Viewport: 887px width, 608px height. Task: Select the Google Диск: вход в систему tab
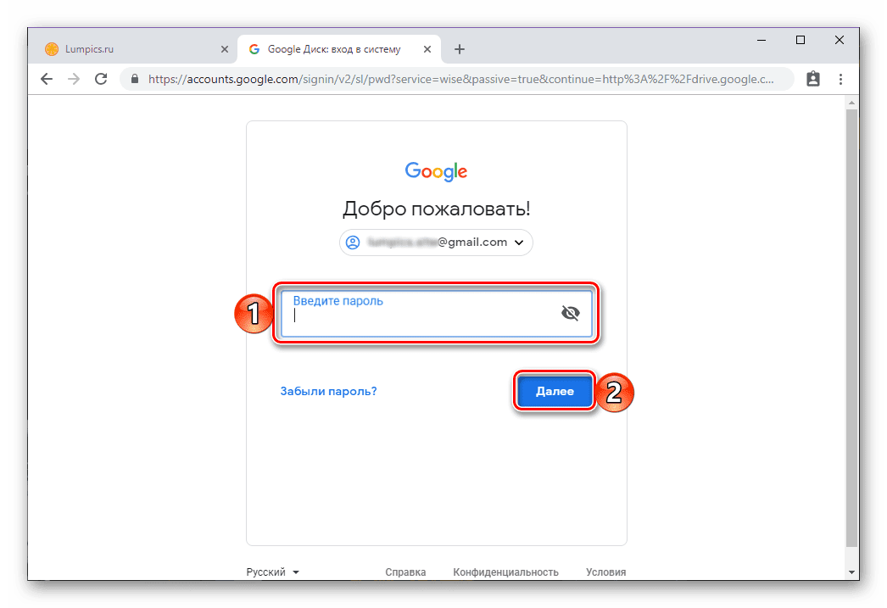339,49
